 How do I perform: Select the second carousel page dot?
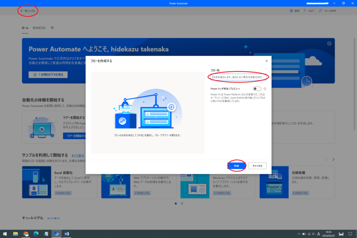point(182,204)
